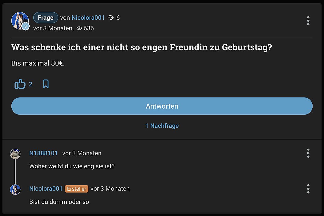Open N1888101's user profile link
This screenshot has width=324, height=216.
43,153
